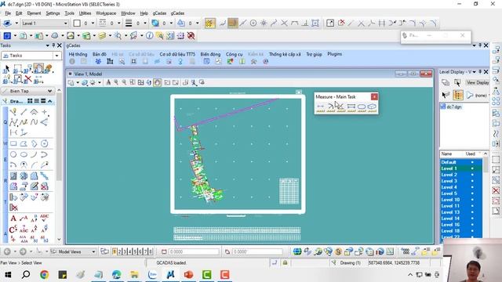Screen dimensions: 502x282
Task: Select the Measure Radius tool
Action: click(331, 107)
